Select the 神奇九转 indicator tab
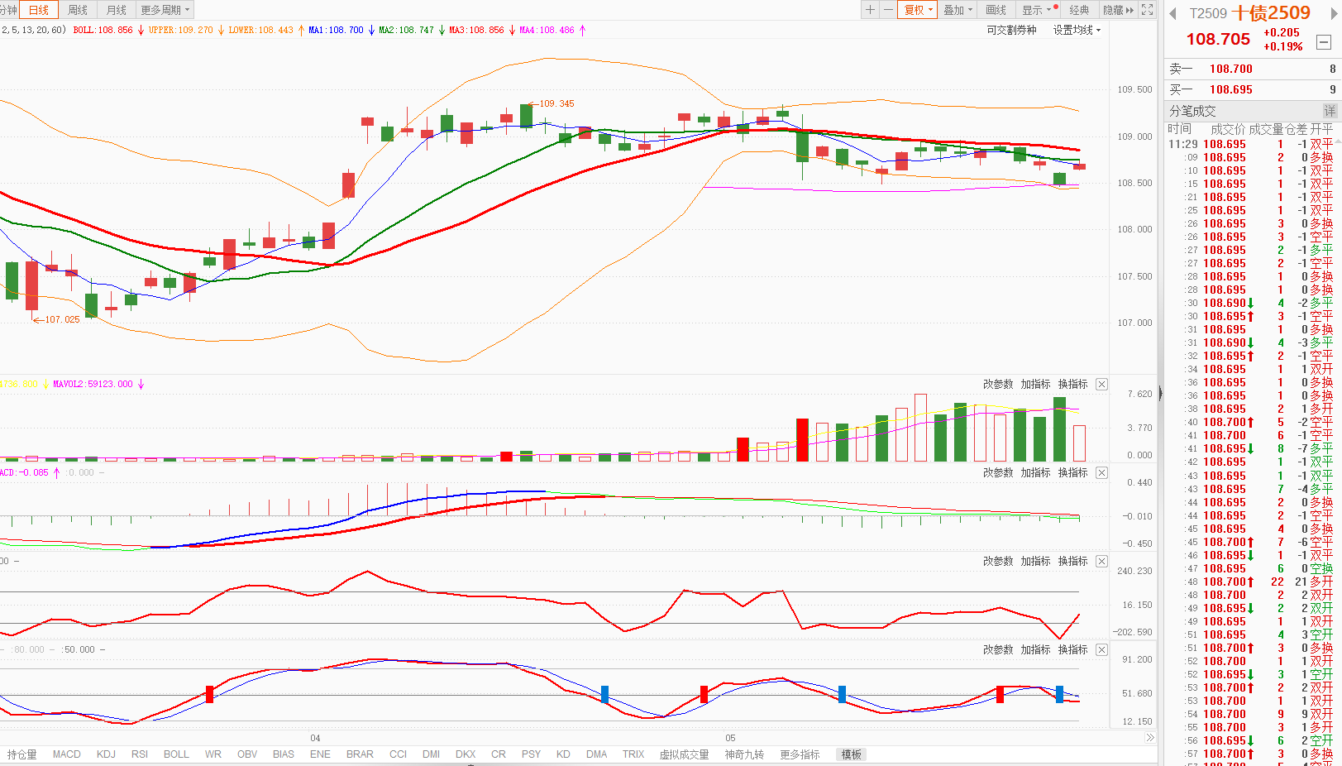1342x766 pixels. click(x=744, y=754)
